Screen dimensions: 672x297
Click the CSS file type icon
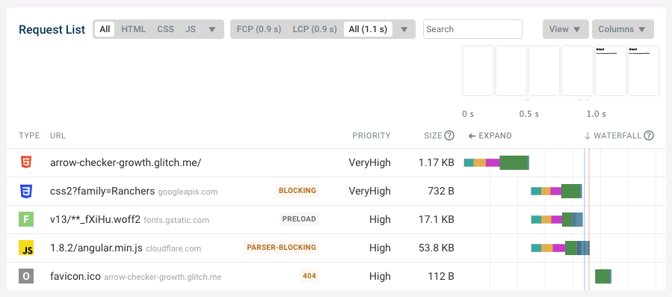tap(25, 191)
